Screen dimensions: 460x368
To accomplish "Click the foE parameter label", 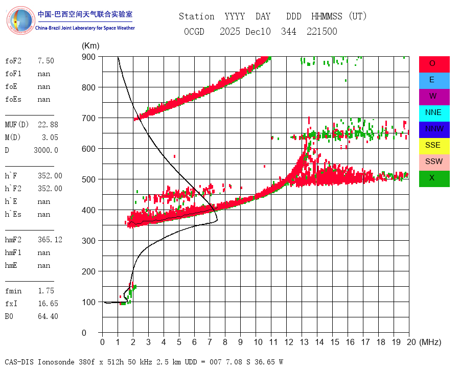I will click(x=11, y=86).
